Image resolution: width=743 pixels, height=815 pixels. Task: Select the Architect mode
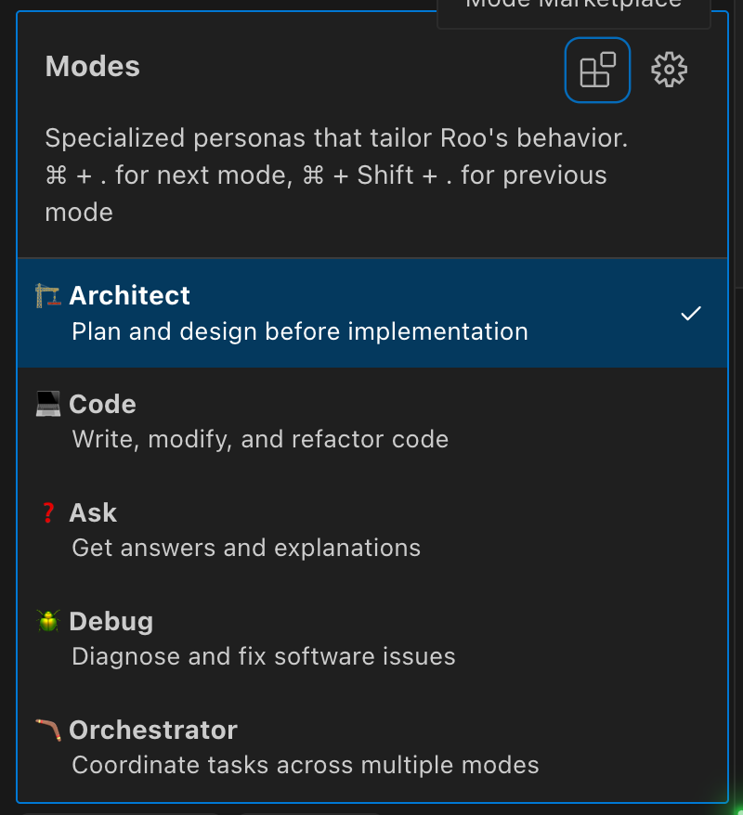click(x=372, y=313)
